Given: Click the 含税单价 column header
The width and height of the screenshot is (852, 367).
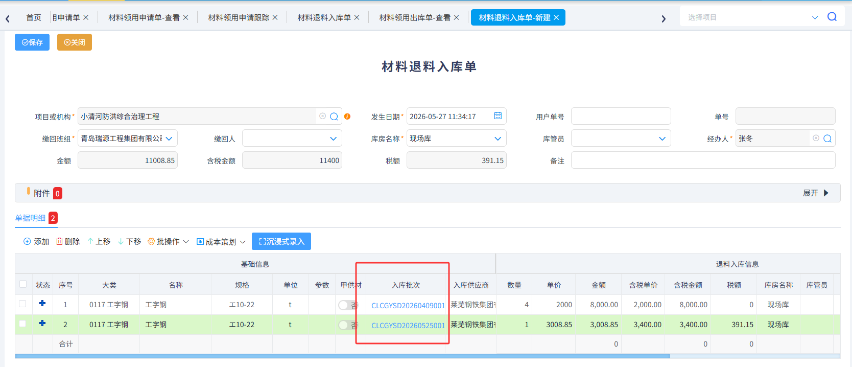Looking at the screenshot, I should 643,285.
